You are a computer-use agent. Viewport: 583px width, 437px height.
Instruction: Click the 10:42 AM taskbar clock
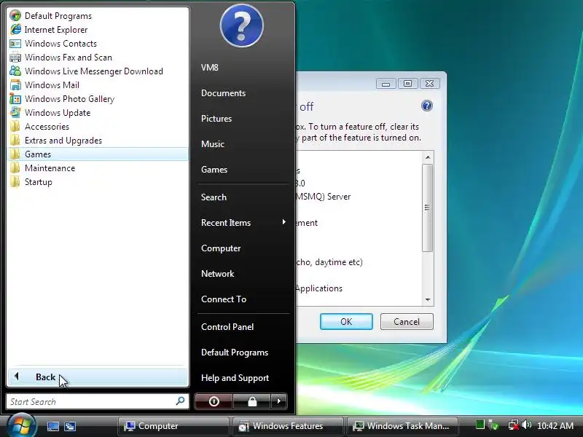tap(555, 426)
